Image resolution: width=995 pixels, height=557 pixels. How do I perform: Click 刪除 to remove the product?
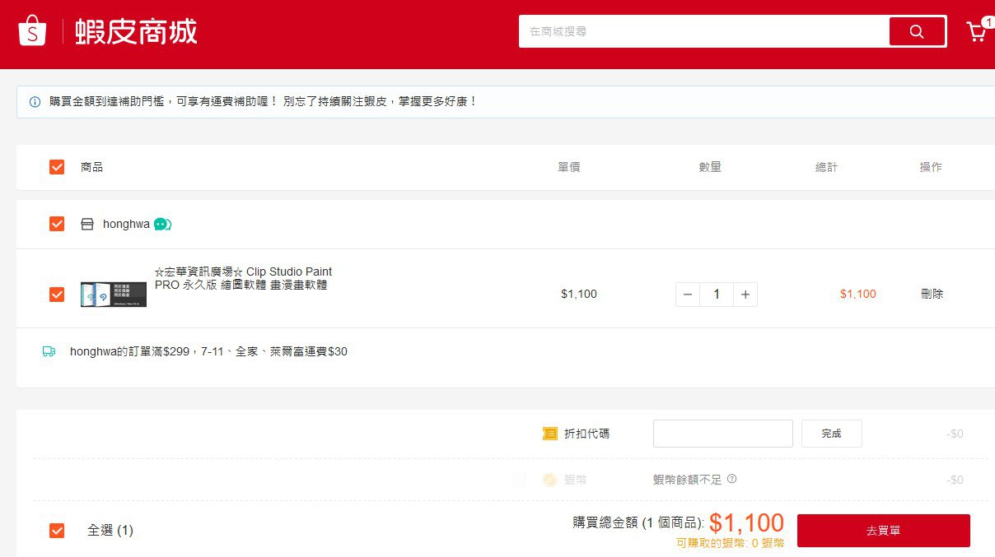932,294
